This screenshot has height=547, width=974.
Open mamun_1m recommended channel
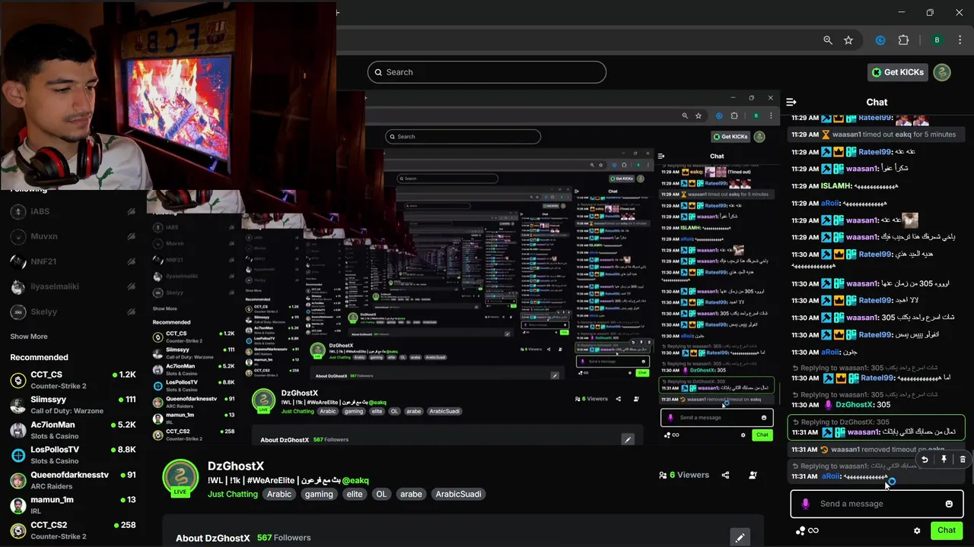click(x=72, y=505)
